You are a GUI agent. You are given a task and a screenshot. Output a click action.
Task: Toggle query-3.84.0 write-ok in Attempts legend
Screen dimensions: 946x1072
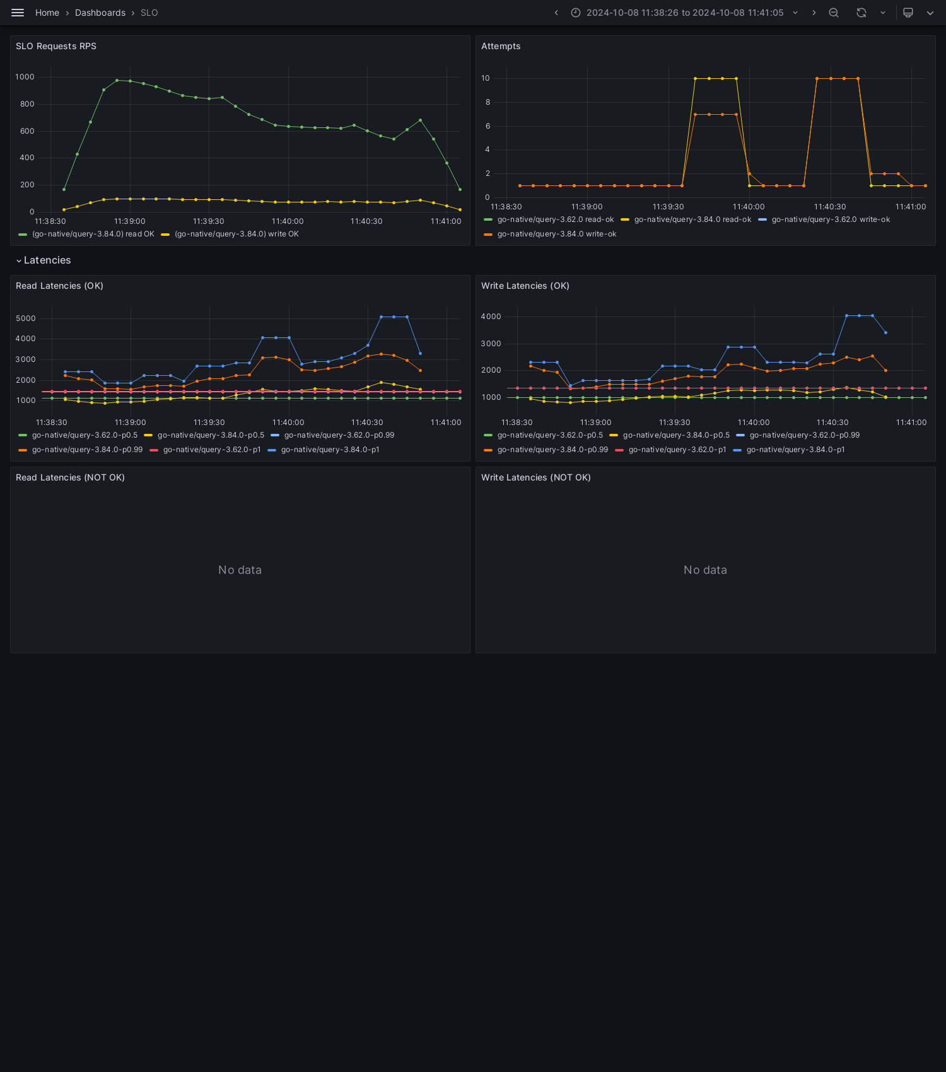557,234
